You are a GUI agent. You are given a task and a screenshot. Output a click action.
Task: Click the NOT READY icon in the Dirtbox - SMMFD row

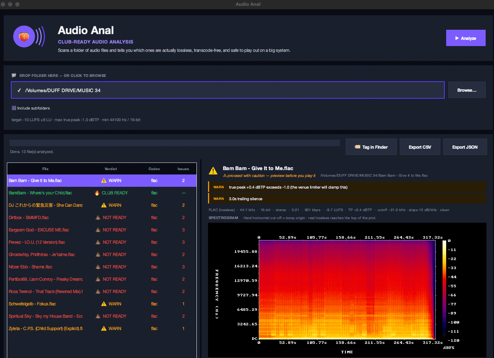click(98, 218)
